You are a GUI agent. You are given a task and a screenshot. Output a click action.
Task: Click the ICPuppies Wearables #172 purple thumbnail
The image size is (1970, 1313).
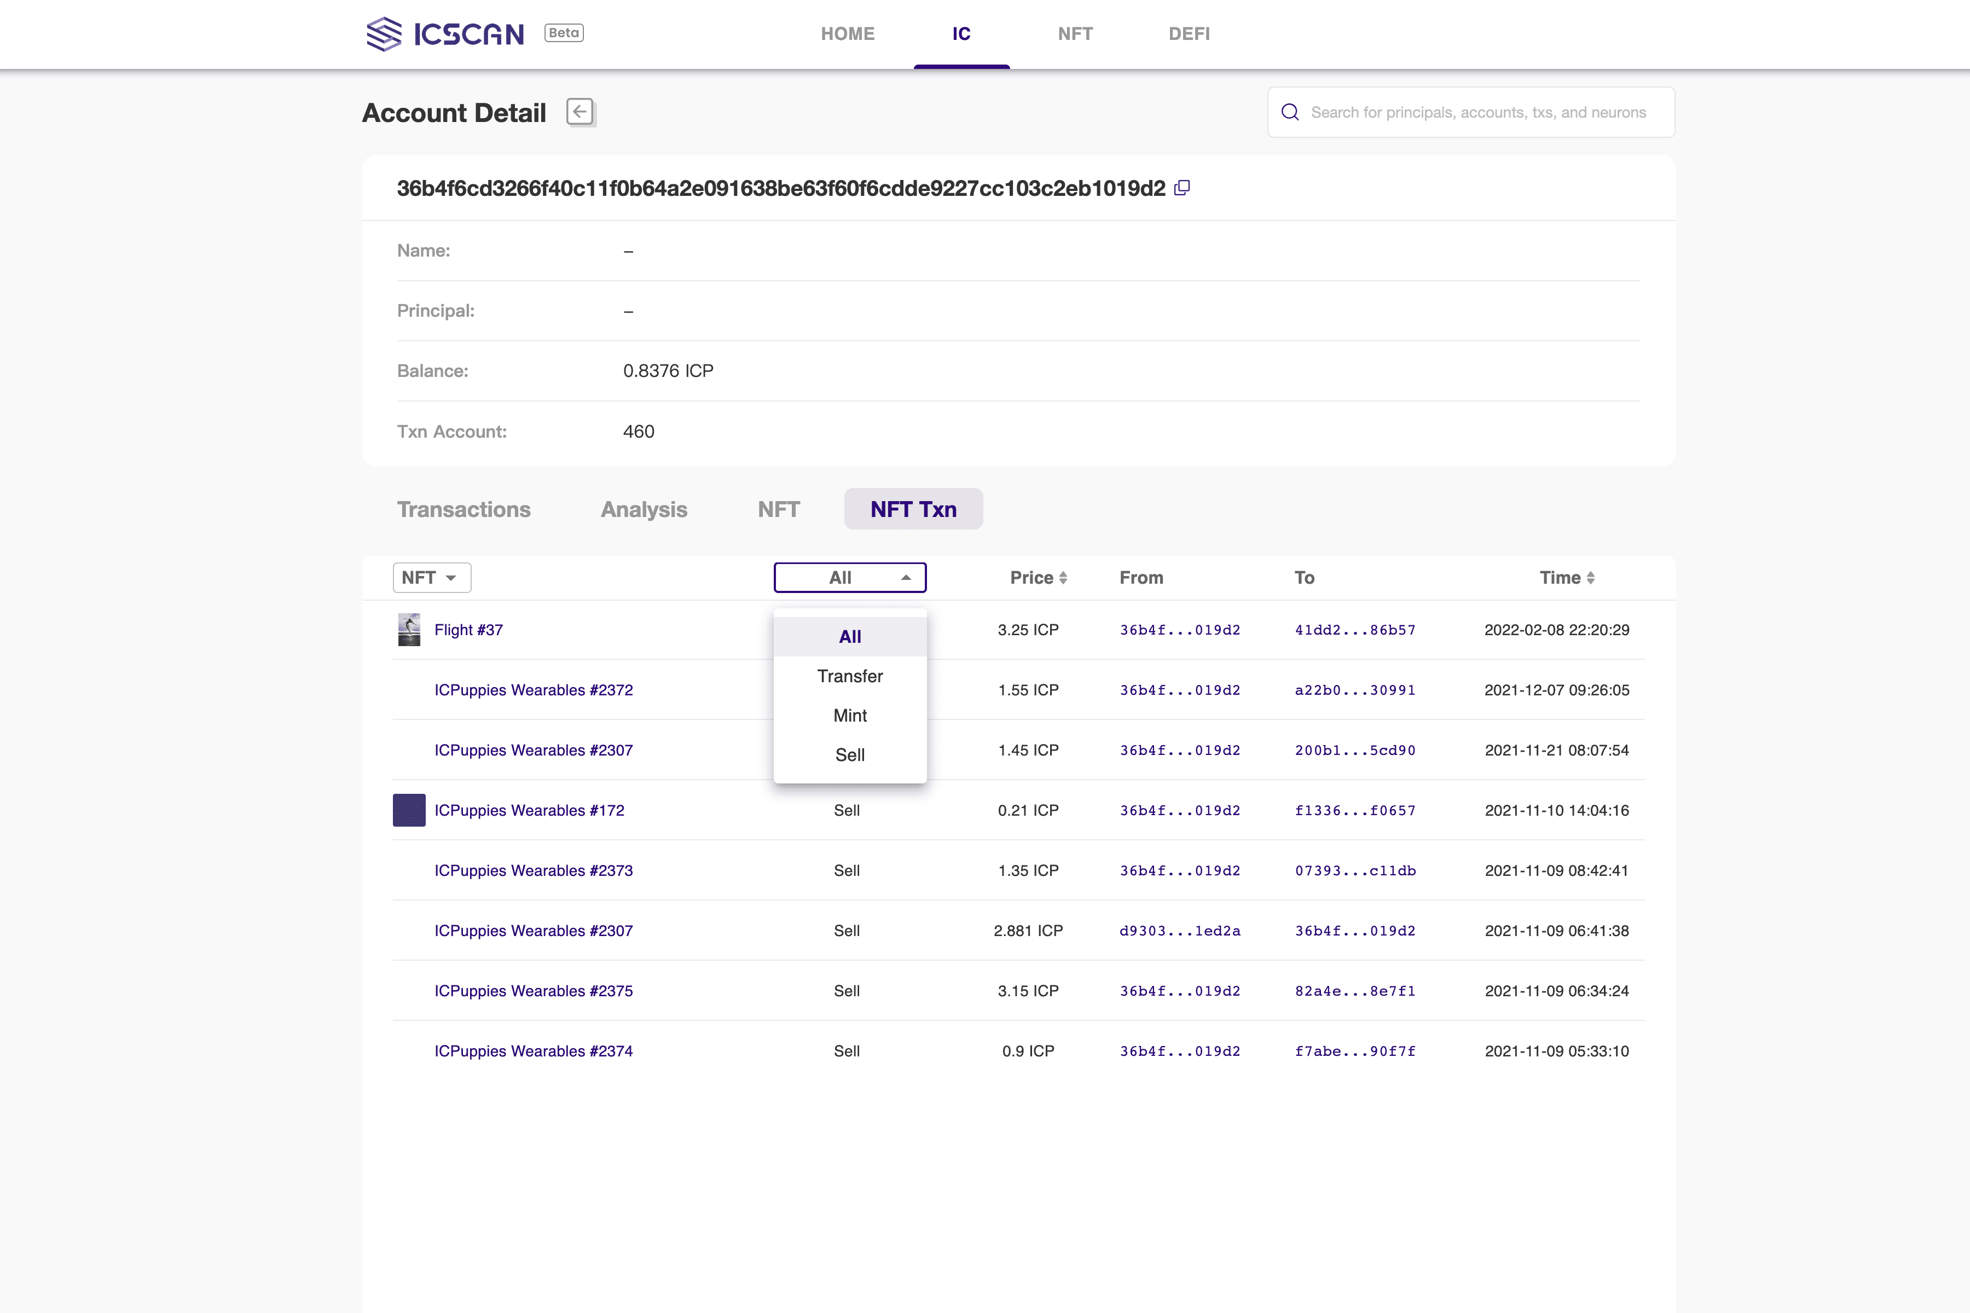tap(409, 811)
